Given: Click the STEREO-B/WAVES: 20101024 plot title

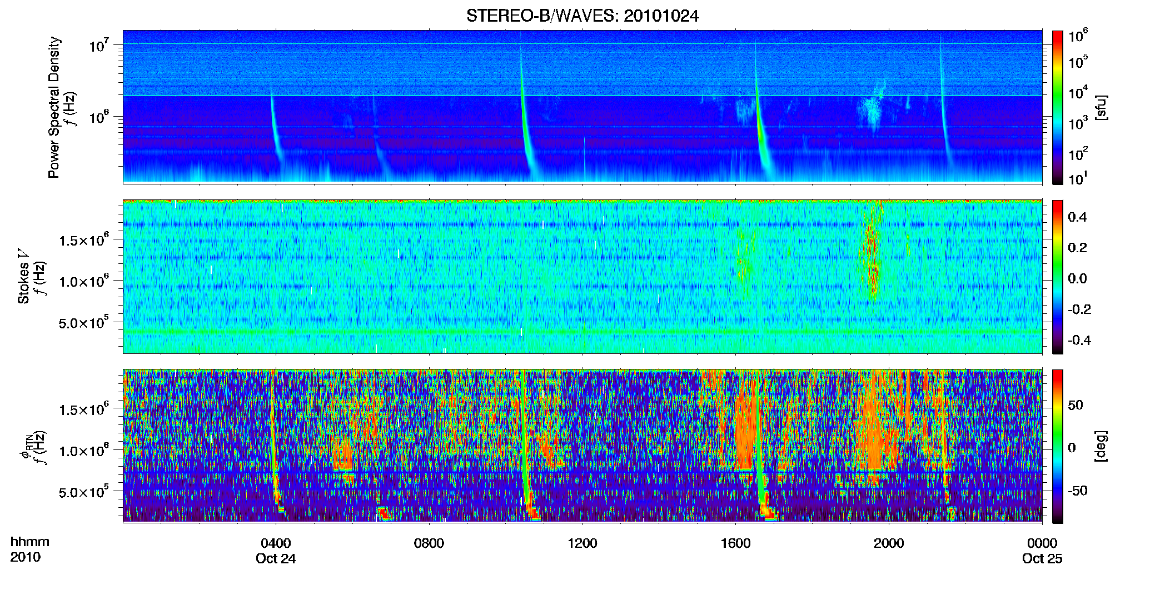Looking at the screenshot, I should (582, 16).
